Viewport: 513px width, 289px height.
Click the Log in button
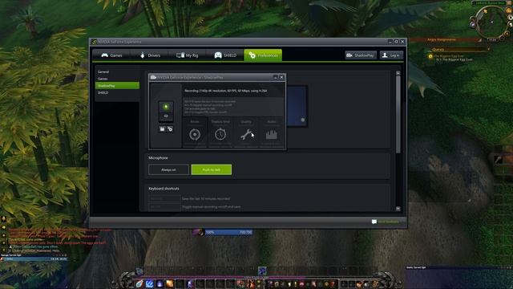point(391,55)
